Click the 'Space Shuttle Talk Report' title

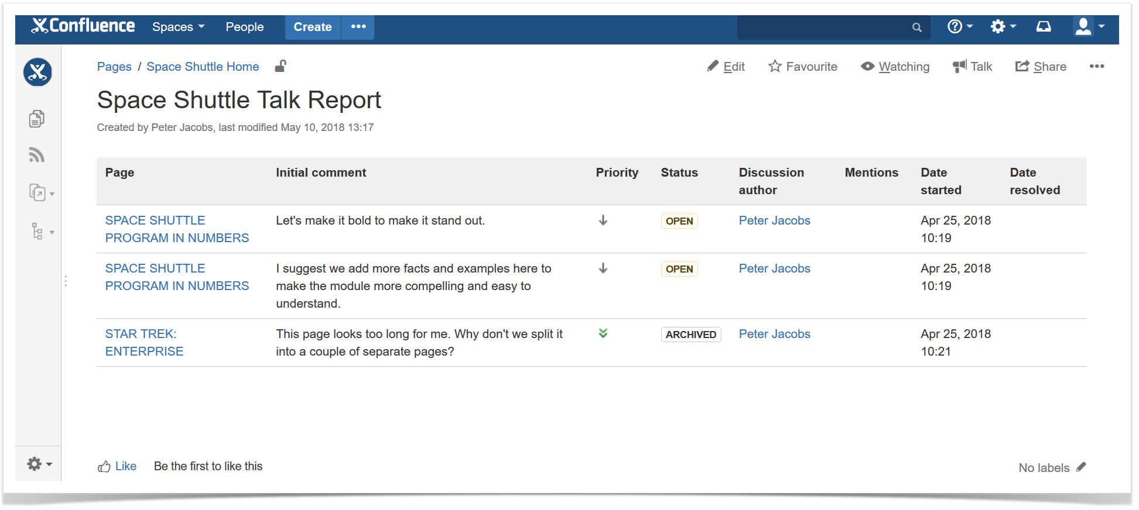(x=239, y=100)
